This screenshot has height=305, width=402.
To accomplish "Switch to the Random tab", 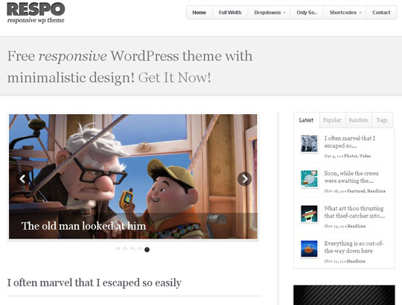I will 358,120.
